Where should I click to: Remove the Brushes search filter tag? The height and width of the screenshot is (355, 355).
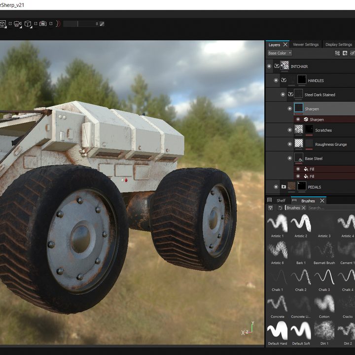(304, 208)
